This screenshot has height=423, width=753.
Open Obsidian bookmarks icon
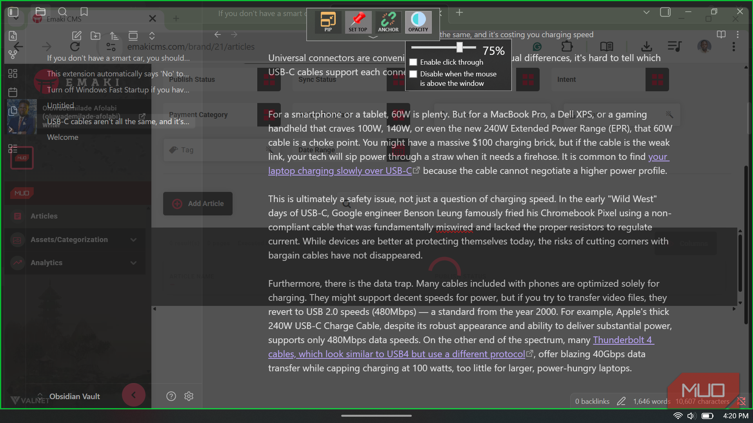(84, 12)
